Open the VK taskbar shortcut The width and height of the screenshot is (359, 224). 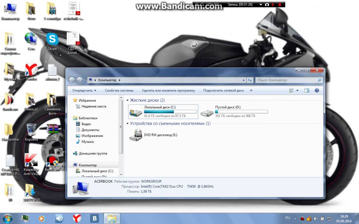click(94, 218)
